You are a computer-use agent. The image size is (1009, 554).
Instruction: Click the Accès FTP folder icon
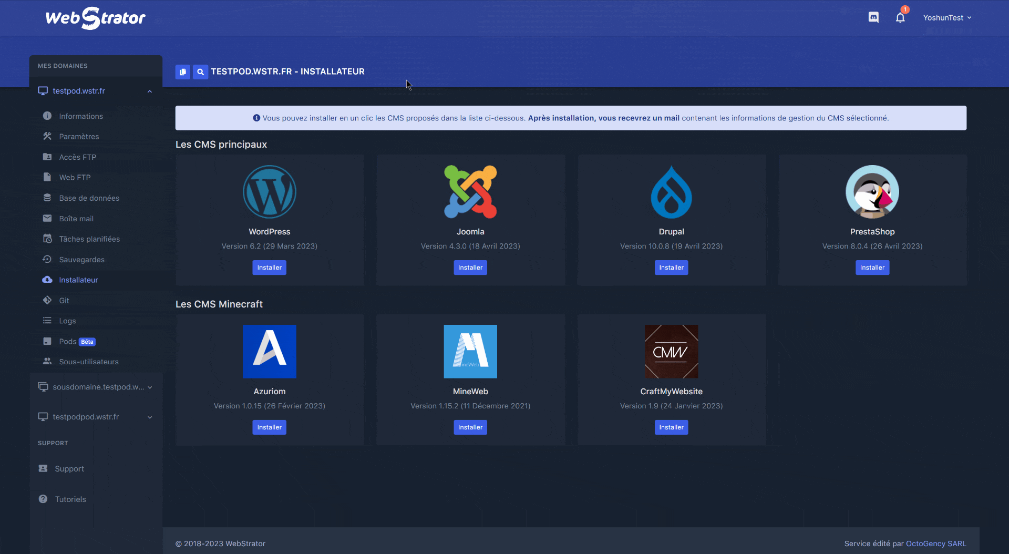point(47,157)
